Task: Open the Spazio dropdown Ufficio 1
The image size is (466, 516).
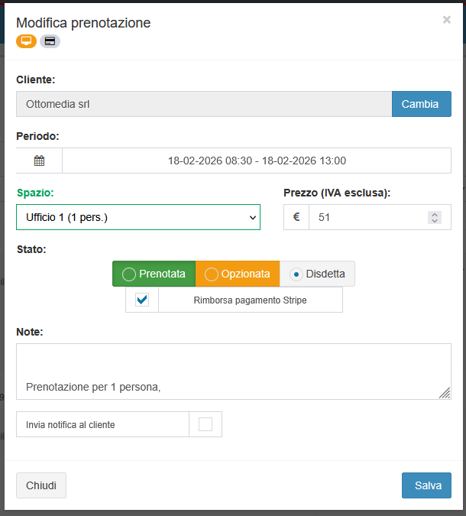Action: coord(138,217)
